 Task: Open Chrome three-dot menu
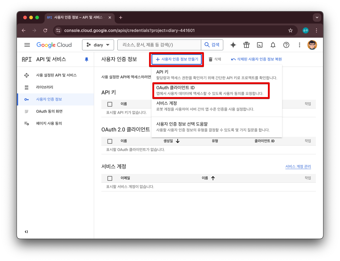pyautogui.click(x=316, y=30)
